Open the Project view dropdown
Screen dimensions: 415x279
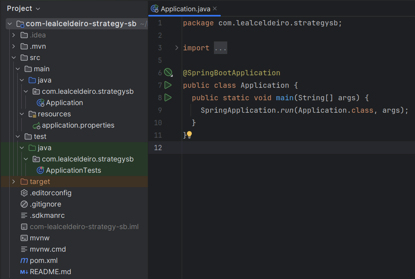[x=22, y=8]
